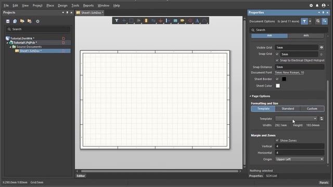Click the close project folder icon

tap(30, 21)
